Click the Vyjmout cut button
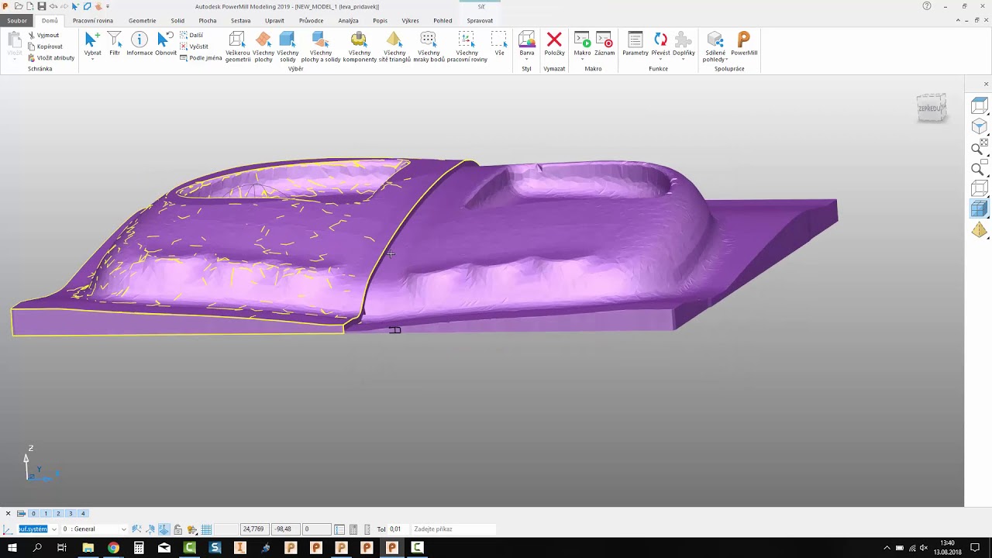 point(43,36)
